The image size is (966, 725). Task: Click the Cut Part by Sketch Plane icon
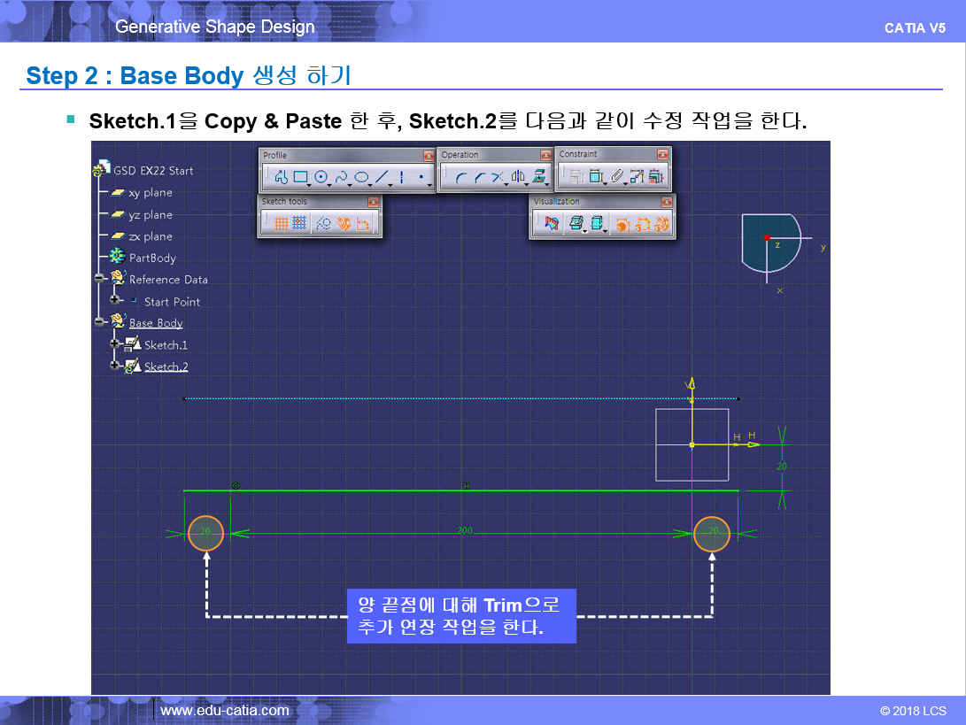[x=553, y=225]
